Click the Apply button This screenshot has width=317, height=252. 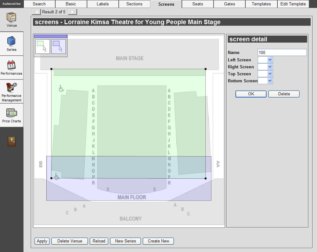[x=42, y=241]
